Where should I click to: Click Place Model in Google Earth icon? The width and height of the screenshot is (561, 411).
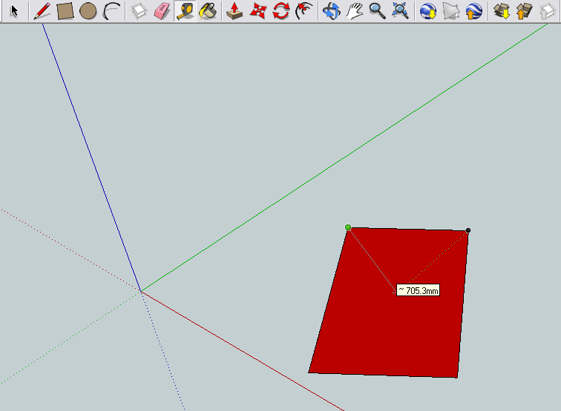pos(473,10)
